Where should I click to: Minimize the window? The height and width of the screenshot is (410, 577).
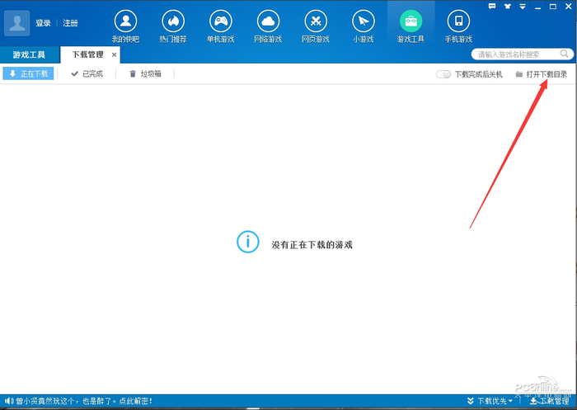538,7
